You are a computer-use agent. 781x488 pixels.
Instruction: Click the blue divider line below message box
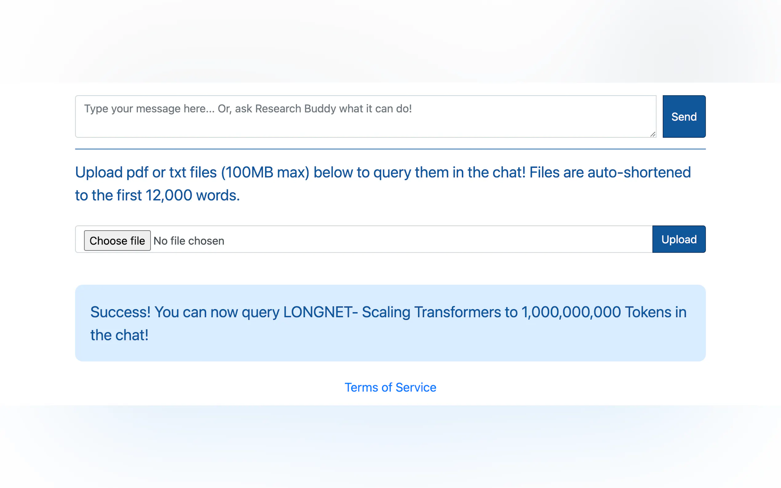click(x=390, y=149)
